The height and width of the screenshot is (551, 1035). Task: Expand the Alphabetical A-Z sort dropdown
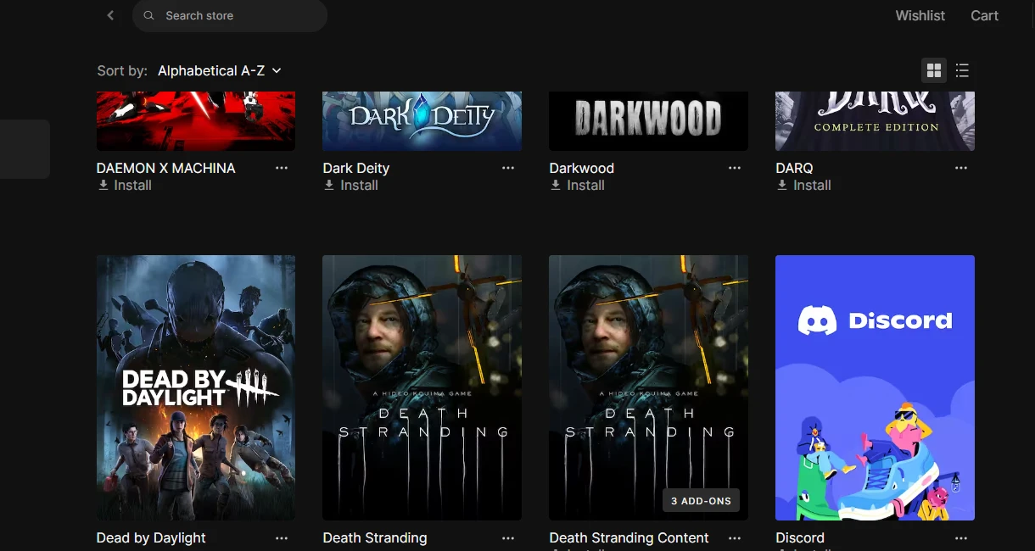pyautogui.click(x=220, y=70)
